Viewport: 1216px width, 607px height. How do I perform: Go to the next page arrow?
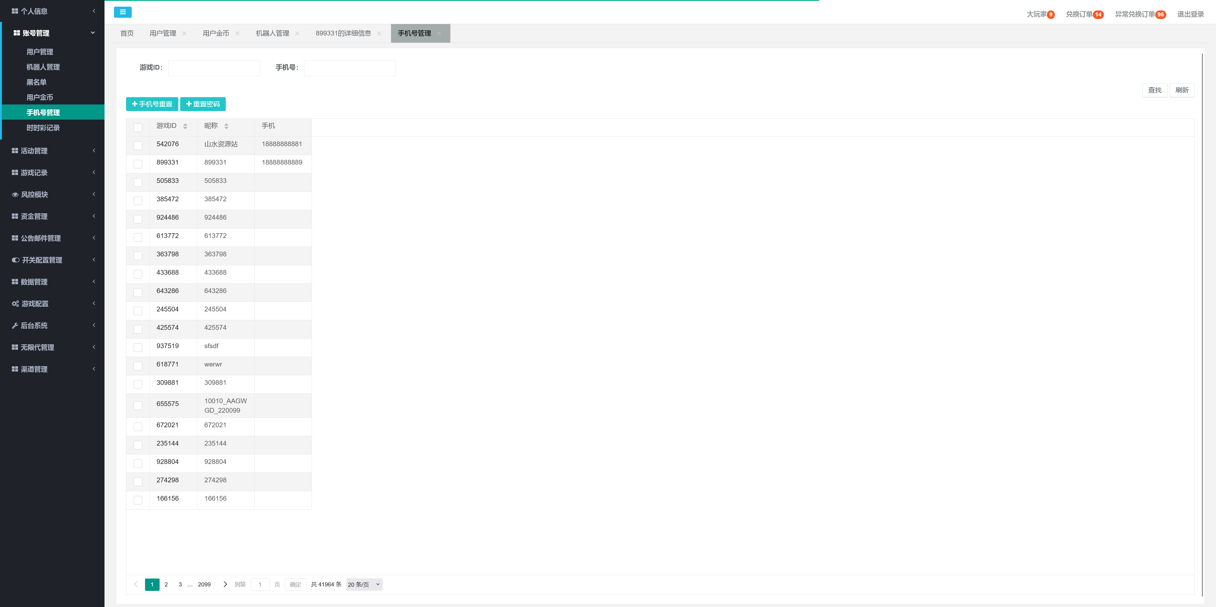point(225,584)
